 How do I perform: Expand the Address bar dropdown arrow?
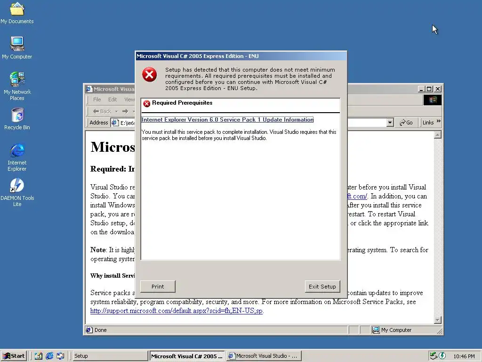(390, 123)
